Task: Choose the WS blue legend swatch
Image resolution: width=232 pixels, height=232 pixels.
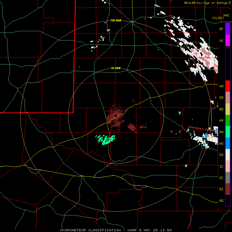Action: [228, 143]
